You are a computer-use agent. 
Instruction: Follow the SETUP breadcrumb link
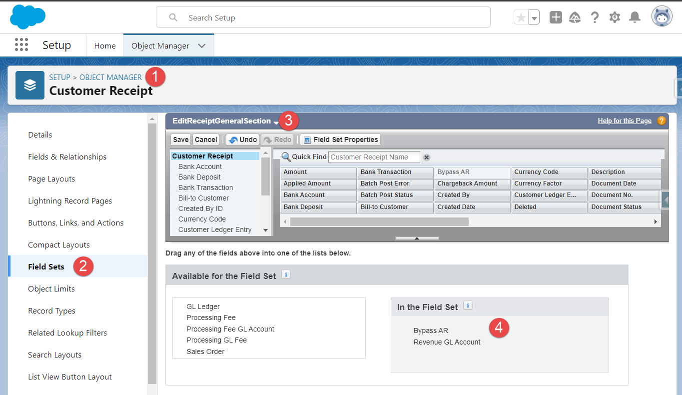[x=59, y=77]
